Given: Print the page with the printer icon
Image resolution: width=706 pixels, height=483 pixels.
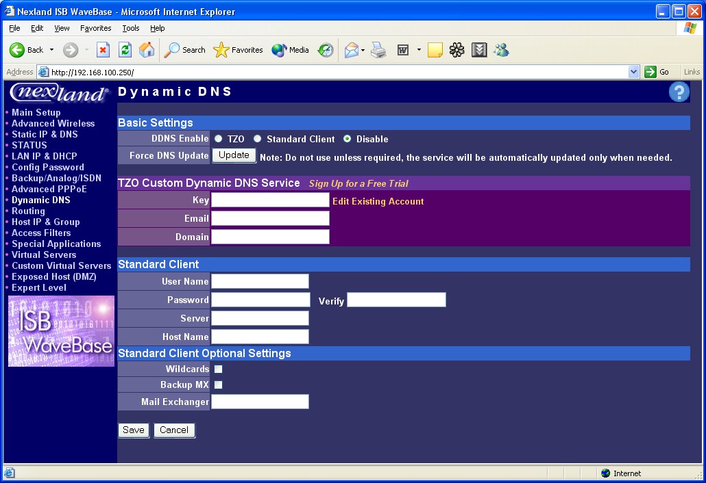Looking at the screenshot, I should point(378,50).
